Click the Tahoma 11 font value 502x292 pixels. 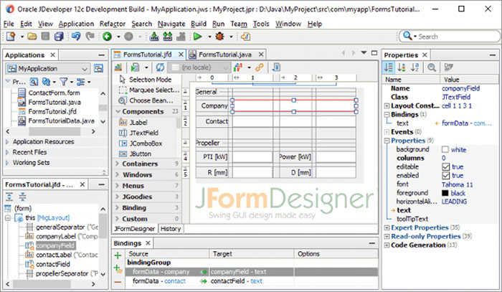(458, 184)
